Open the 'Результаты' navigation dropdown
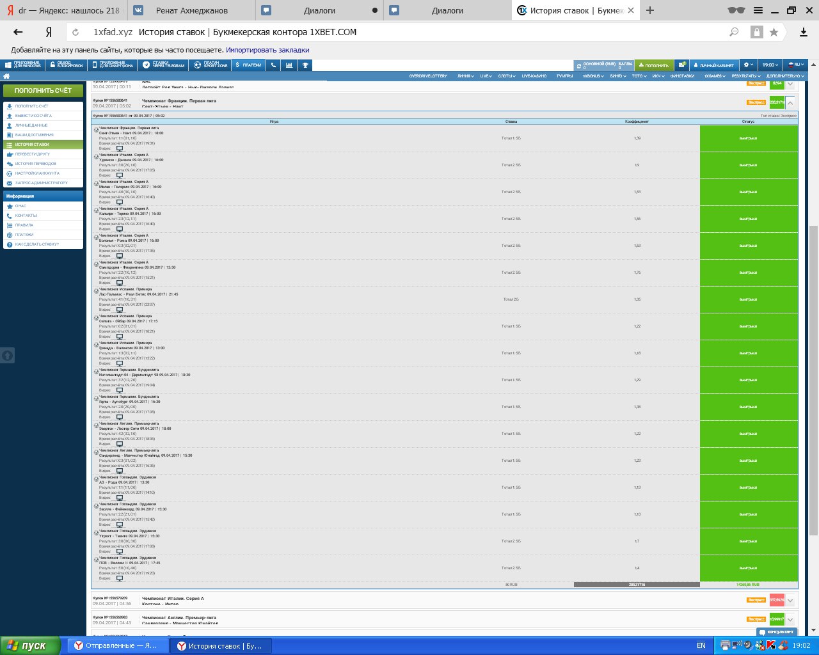 pos(747,76)
